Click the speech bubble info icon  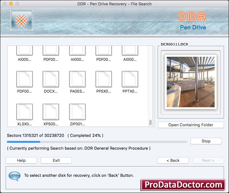pyautogui.click(x=14, y=176)
